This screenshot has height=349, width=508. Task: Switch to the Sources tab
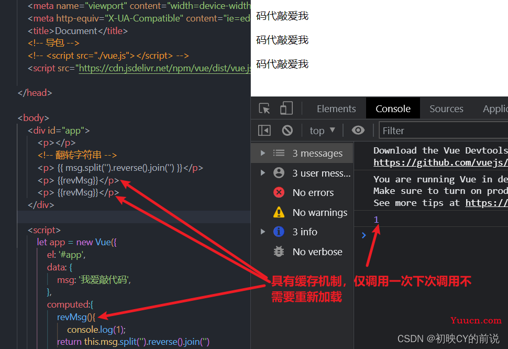click(x=446, y=109)
